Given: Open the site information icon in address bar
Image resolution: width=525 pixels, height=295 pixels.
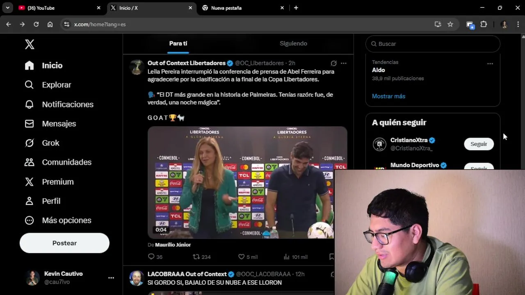Looking at the screenshot, I should point(67,24).
